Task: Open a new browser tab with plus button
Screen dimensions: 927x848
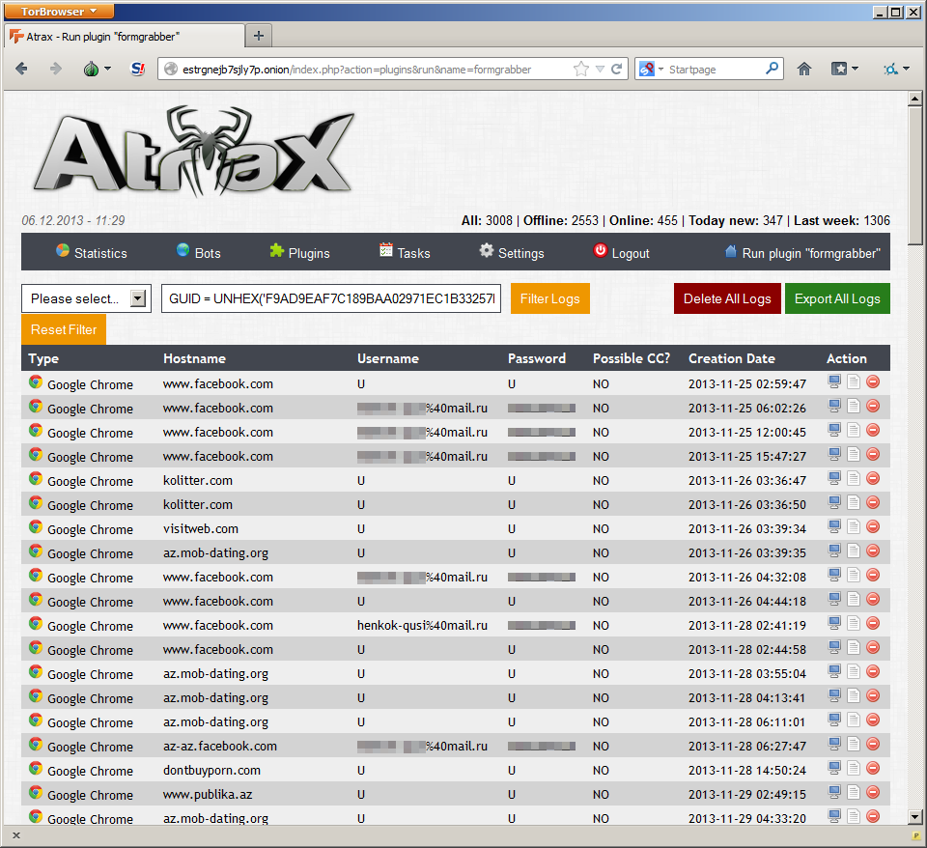Action: click(259, 36)
